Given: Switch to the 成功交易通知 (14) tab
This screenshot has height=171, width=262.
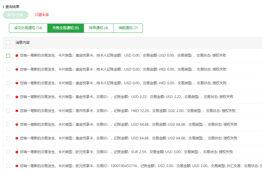Looking at the screenshot, I should [28, 28].
